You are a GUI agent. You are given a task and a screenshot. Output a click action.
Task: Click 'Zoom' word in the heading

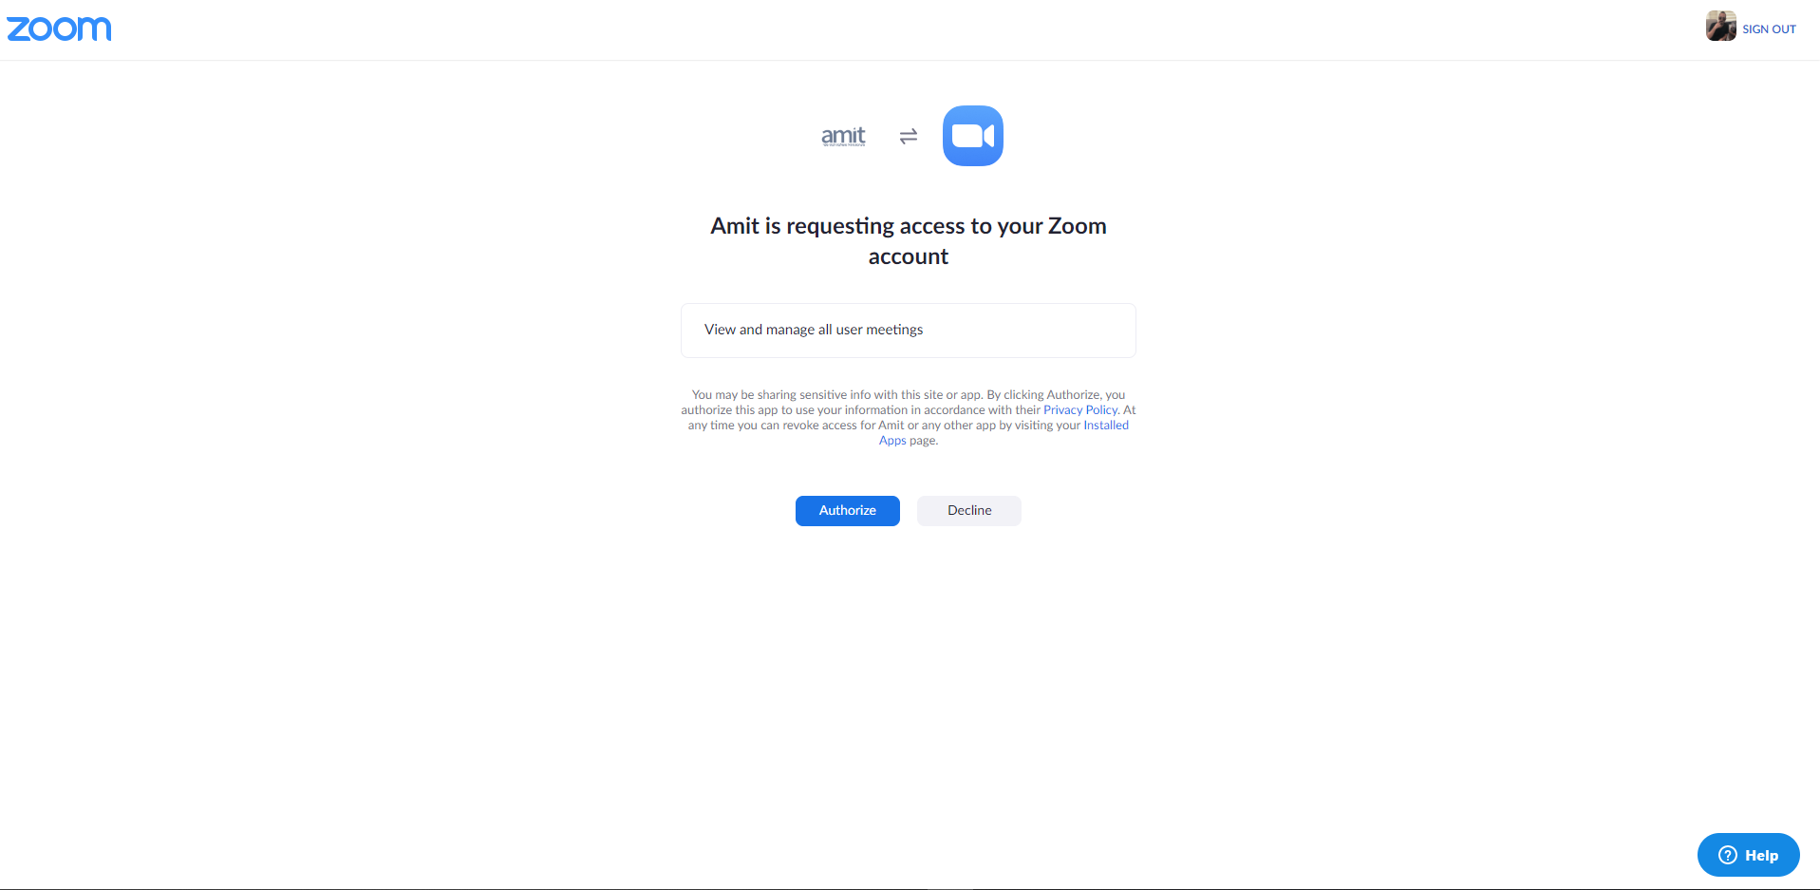pyautogui.click(x=1078, y=226)
